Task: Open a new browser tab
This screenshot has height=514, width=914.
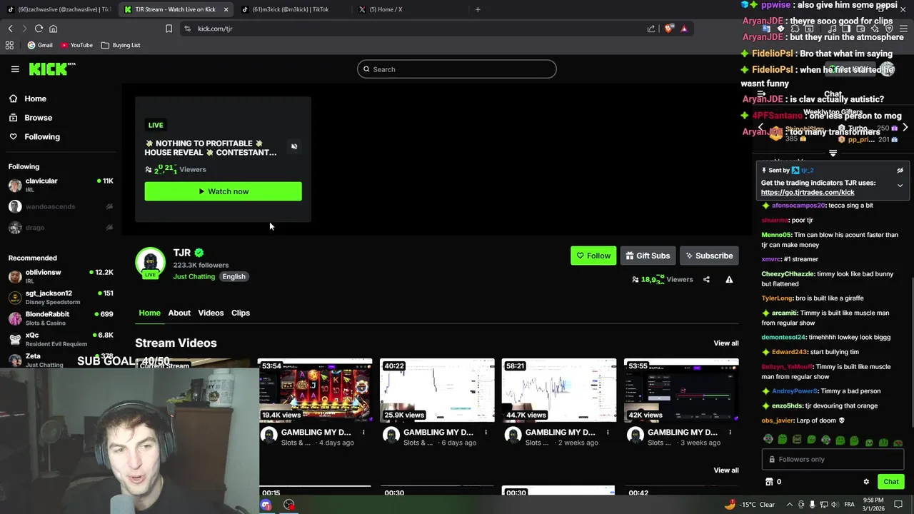Action: 478,9
